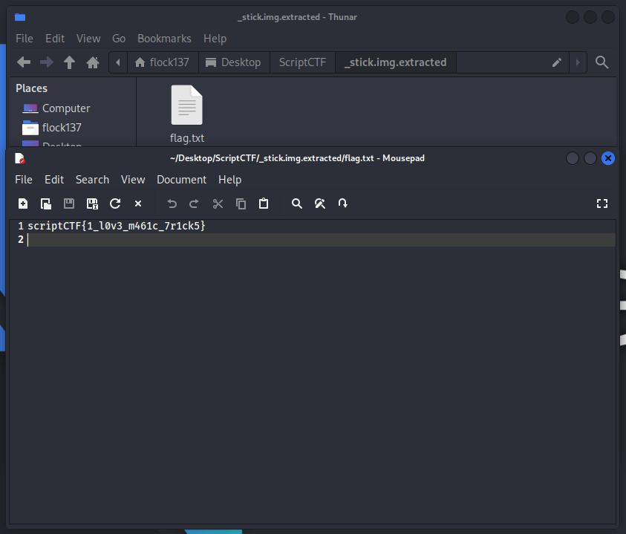The width and height of the screenshot is (626, 534).
Task: Select Computer in the Places sidebar
Action: (65, 108)
